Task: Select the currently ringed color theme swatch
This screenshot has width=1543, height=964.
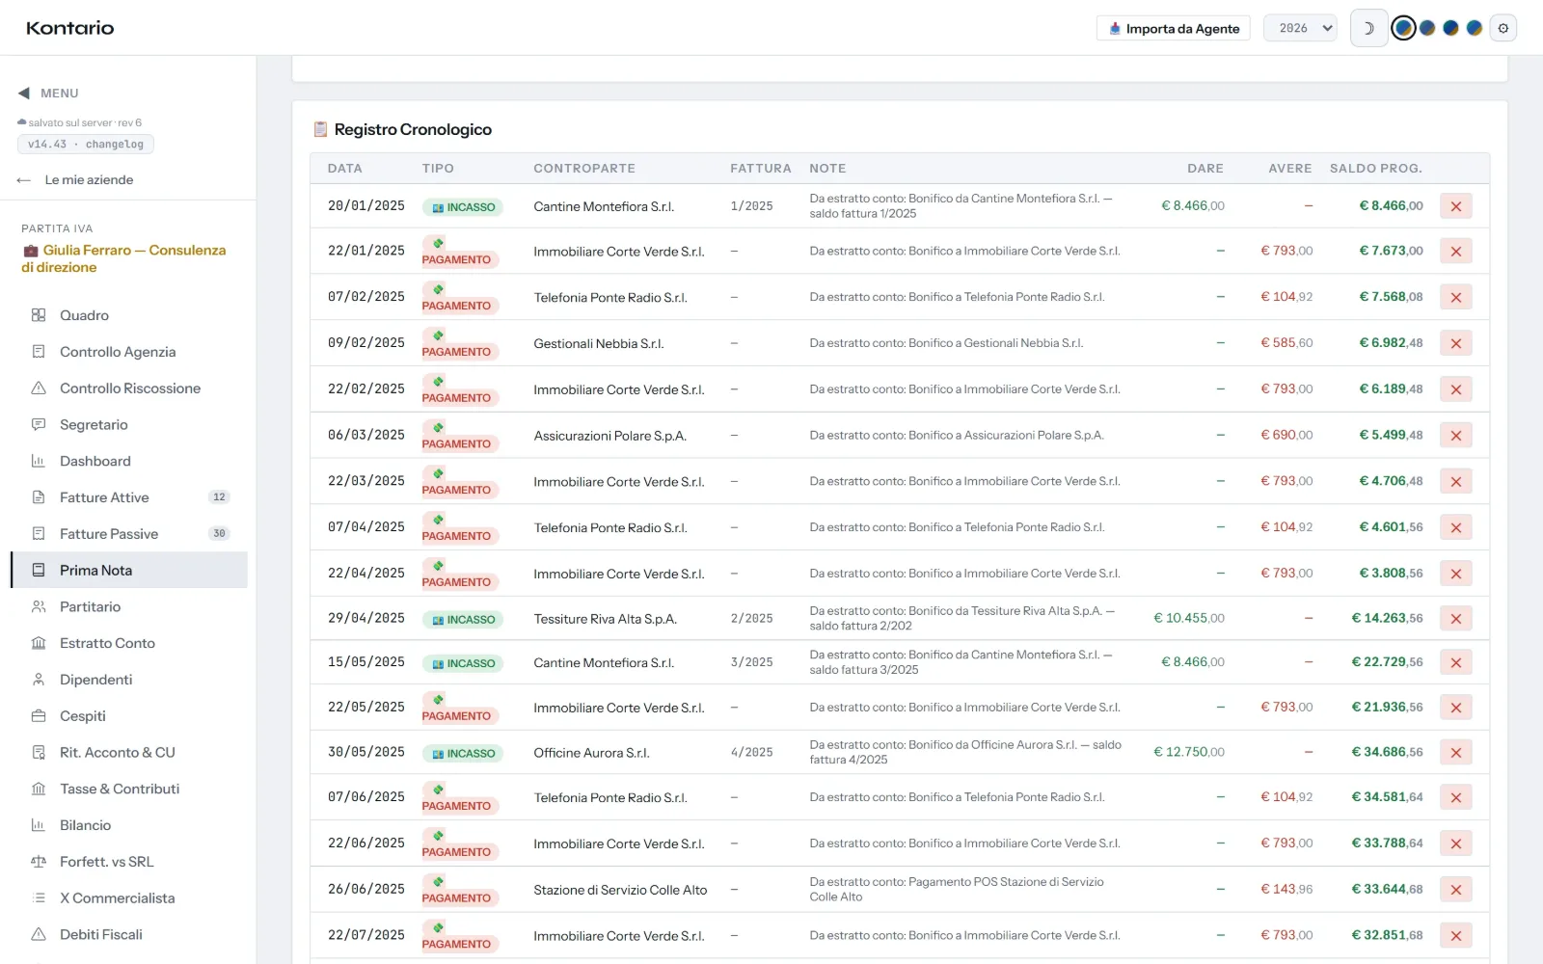Action: point(1404,29)
